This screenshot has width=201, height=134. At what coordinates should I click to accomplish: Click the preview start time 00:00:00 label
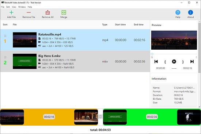pos(161,68)
